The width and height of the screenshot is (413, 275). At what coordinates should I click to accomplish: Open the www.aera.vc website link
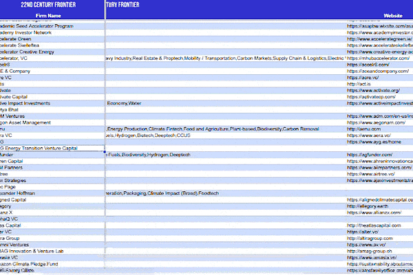tap(369, 135)
